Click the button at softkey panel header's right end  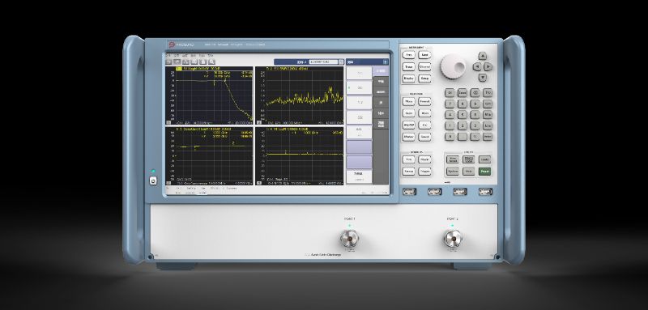tap(386, 62)
